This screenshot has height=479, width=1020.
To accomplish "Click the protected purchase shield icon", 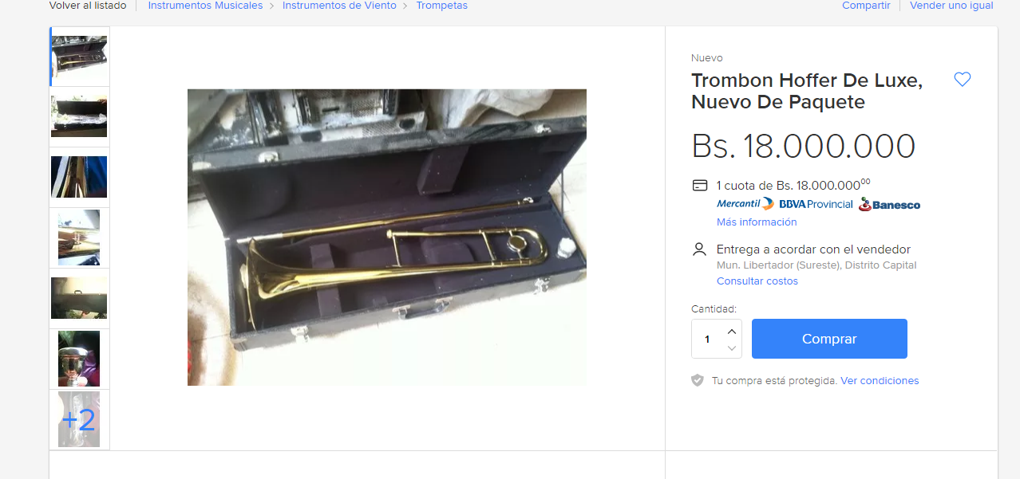I will tap(698, 381).
